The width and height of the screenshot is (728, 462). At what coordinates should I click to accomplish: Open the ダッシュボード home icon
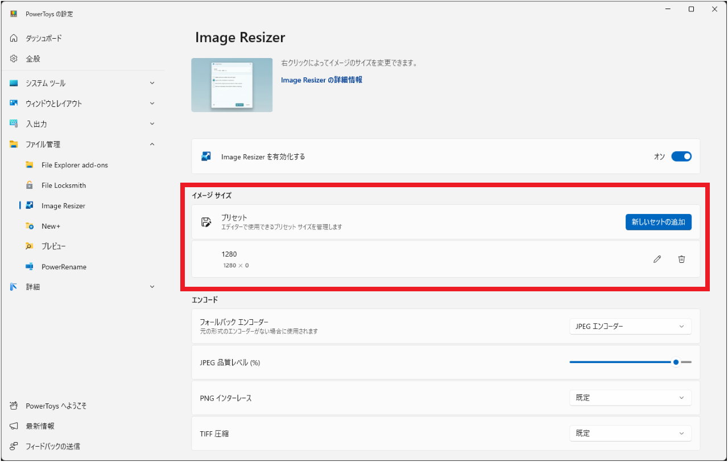click(14, 38)
